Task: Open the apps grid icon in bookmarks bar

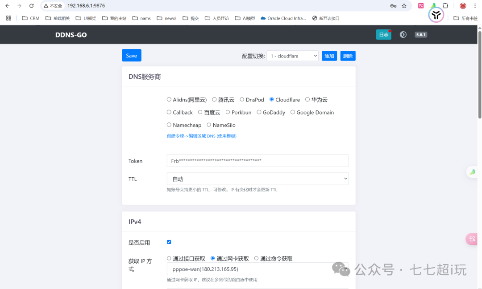Action: (8, 18)
